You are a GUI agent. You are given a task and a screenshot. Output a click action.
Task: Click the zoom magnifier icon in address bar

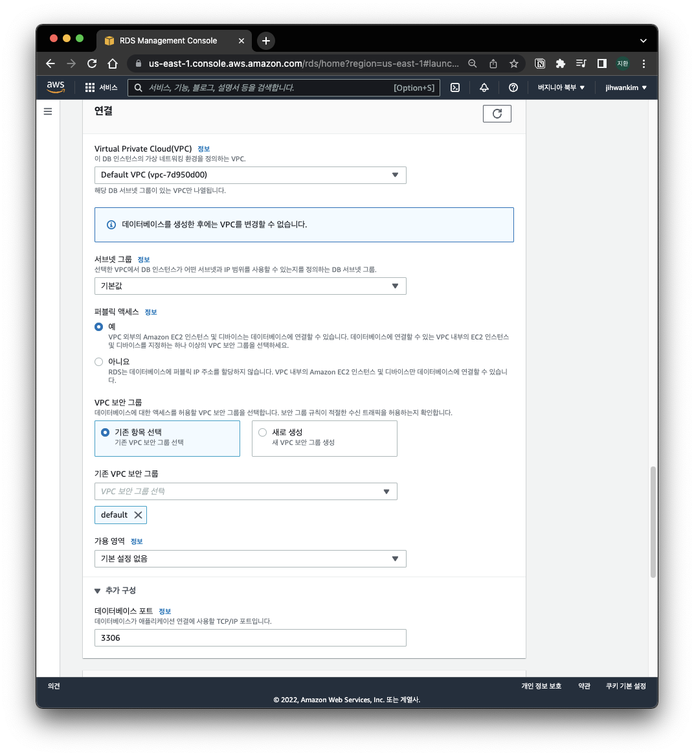tap(473, 63)
